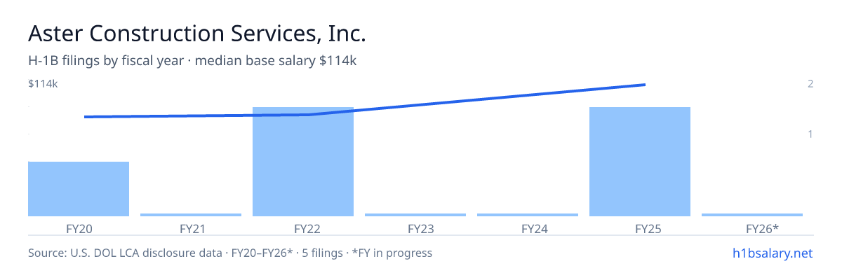This screenshot has width=842, height=280.
Task: Click the $114k salary axis label
Action: point(43,84)
